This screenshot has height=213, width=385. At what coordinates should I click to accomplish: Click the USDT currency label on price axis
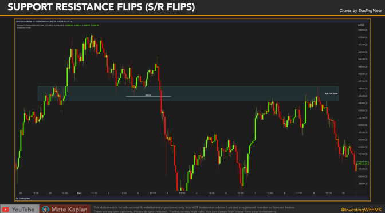[x=361, y=25]
